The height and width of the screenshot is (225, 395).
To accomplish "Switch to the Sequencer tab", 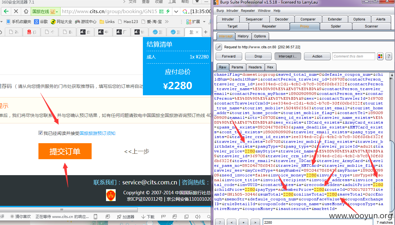I will click(254, 19).
